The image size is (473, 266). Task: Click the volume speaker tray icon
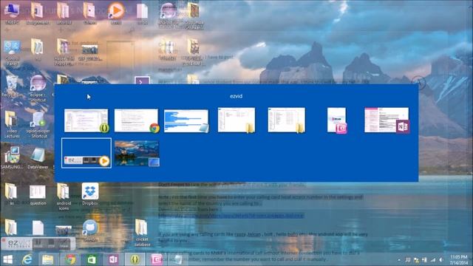tap(441, 259)
